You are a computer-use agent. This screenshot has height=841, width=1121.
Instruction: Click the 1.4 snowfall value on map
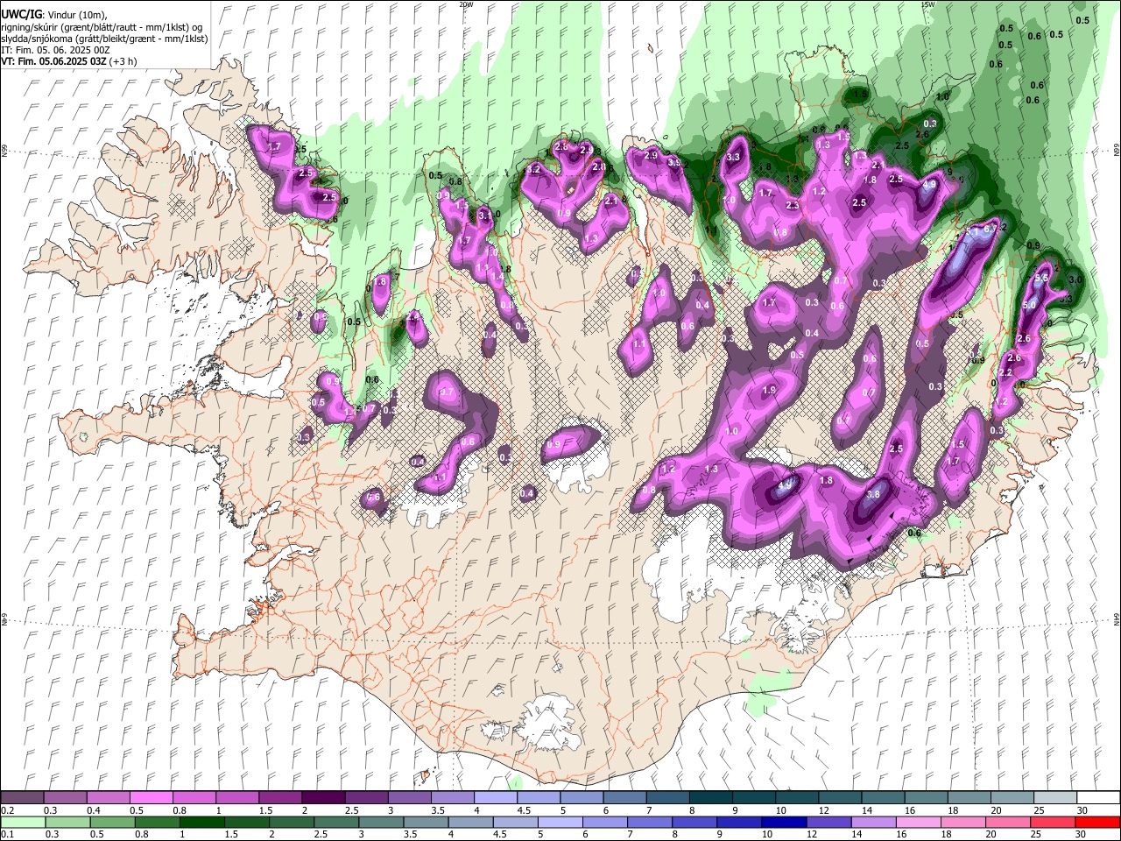pyautogui.click(x=497, y=276)
